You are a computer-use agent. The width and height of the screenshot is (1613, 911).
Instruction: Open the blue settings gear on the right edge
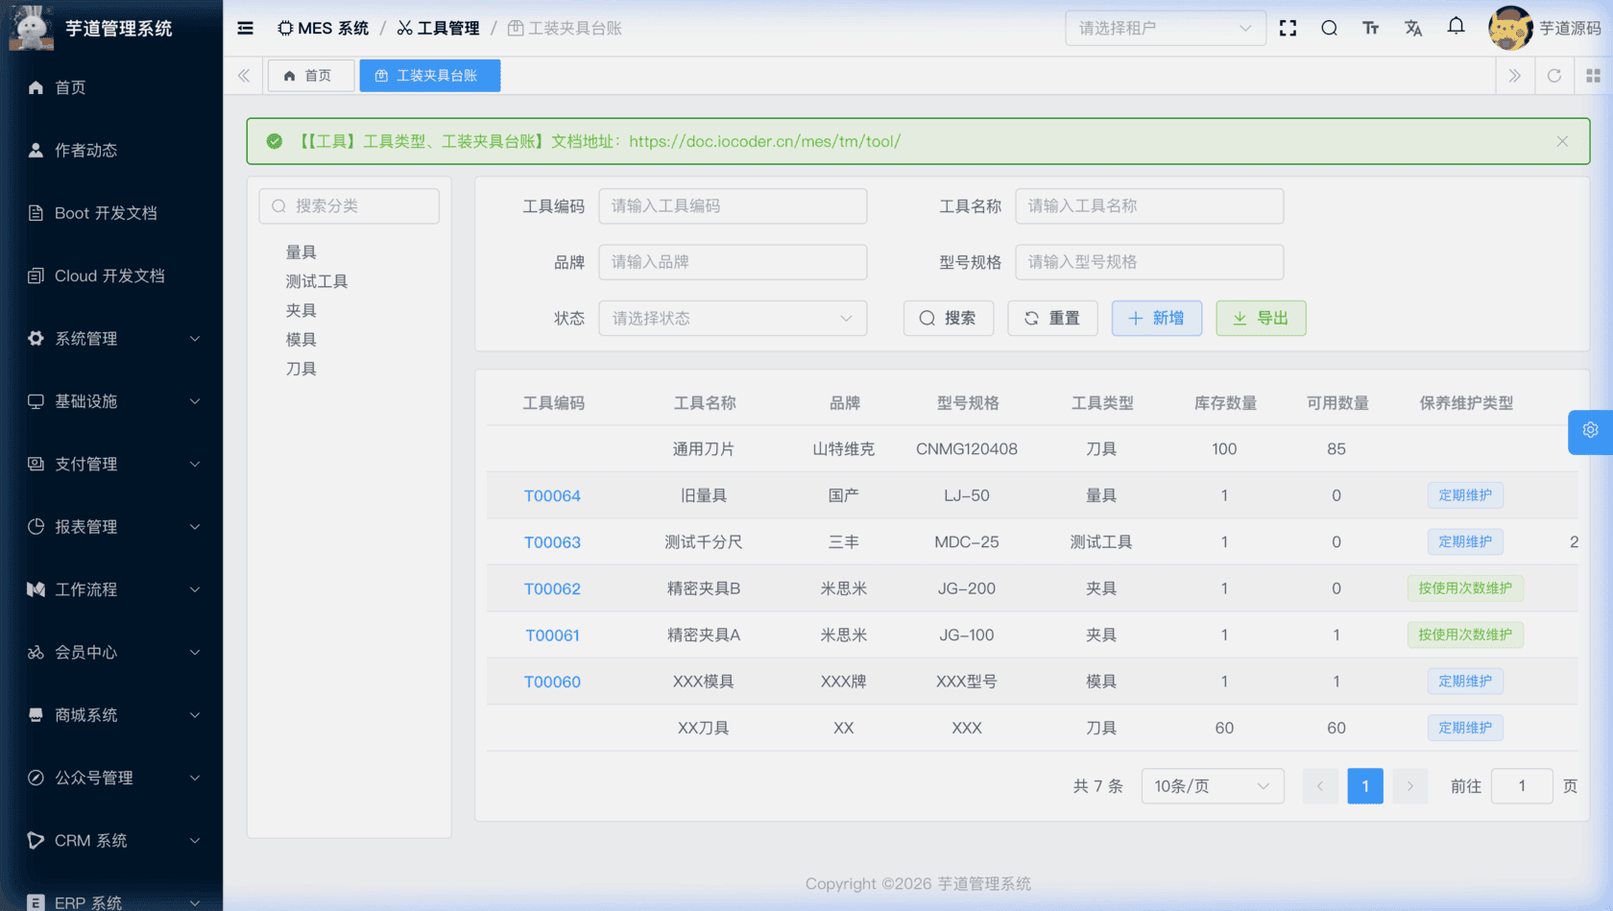(x=1591, y=431)
